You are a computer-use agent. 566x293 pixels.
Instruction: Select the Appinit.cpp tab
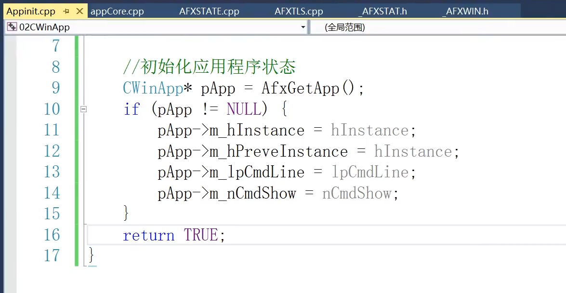tap(31, 11)
